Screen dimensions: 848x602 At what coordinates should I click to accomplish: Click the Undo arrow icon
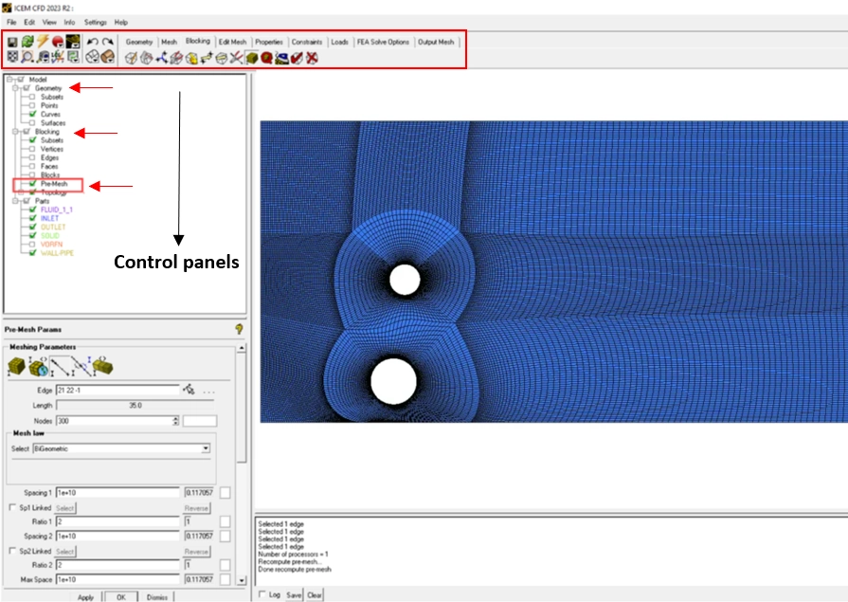tap(92, 42)
